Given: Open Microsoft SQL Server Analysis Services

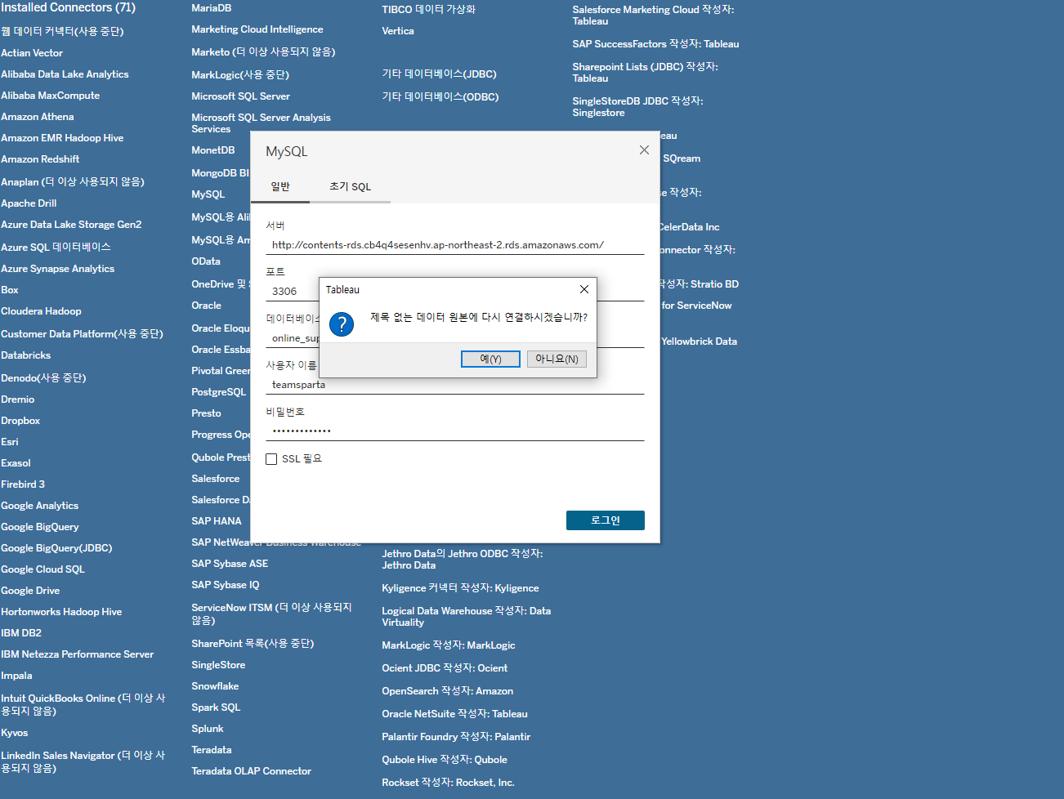Looking at the screenshot, I should 261,123.
